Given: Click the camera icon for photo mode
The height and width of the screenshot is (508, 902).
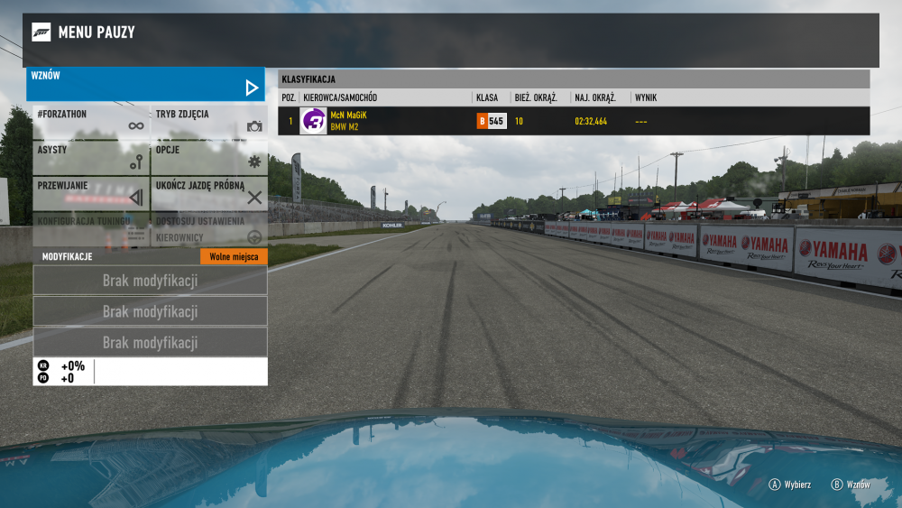Looking at the screenshot, I should (x=254, y=126).
